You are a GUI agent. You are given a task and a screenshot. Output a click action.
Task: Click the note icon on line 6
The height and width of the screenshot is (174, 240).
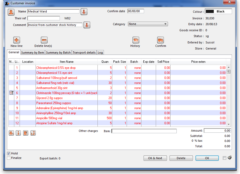(11, 93)
